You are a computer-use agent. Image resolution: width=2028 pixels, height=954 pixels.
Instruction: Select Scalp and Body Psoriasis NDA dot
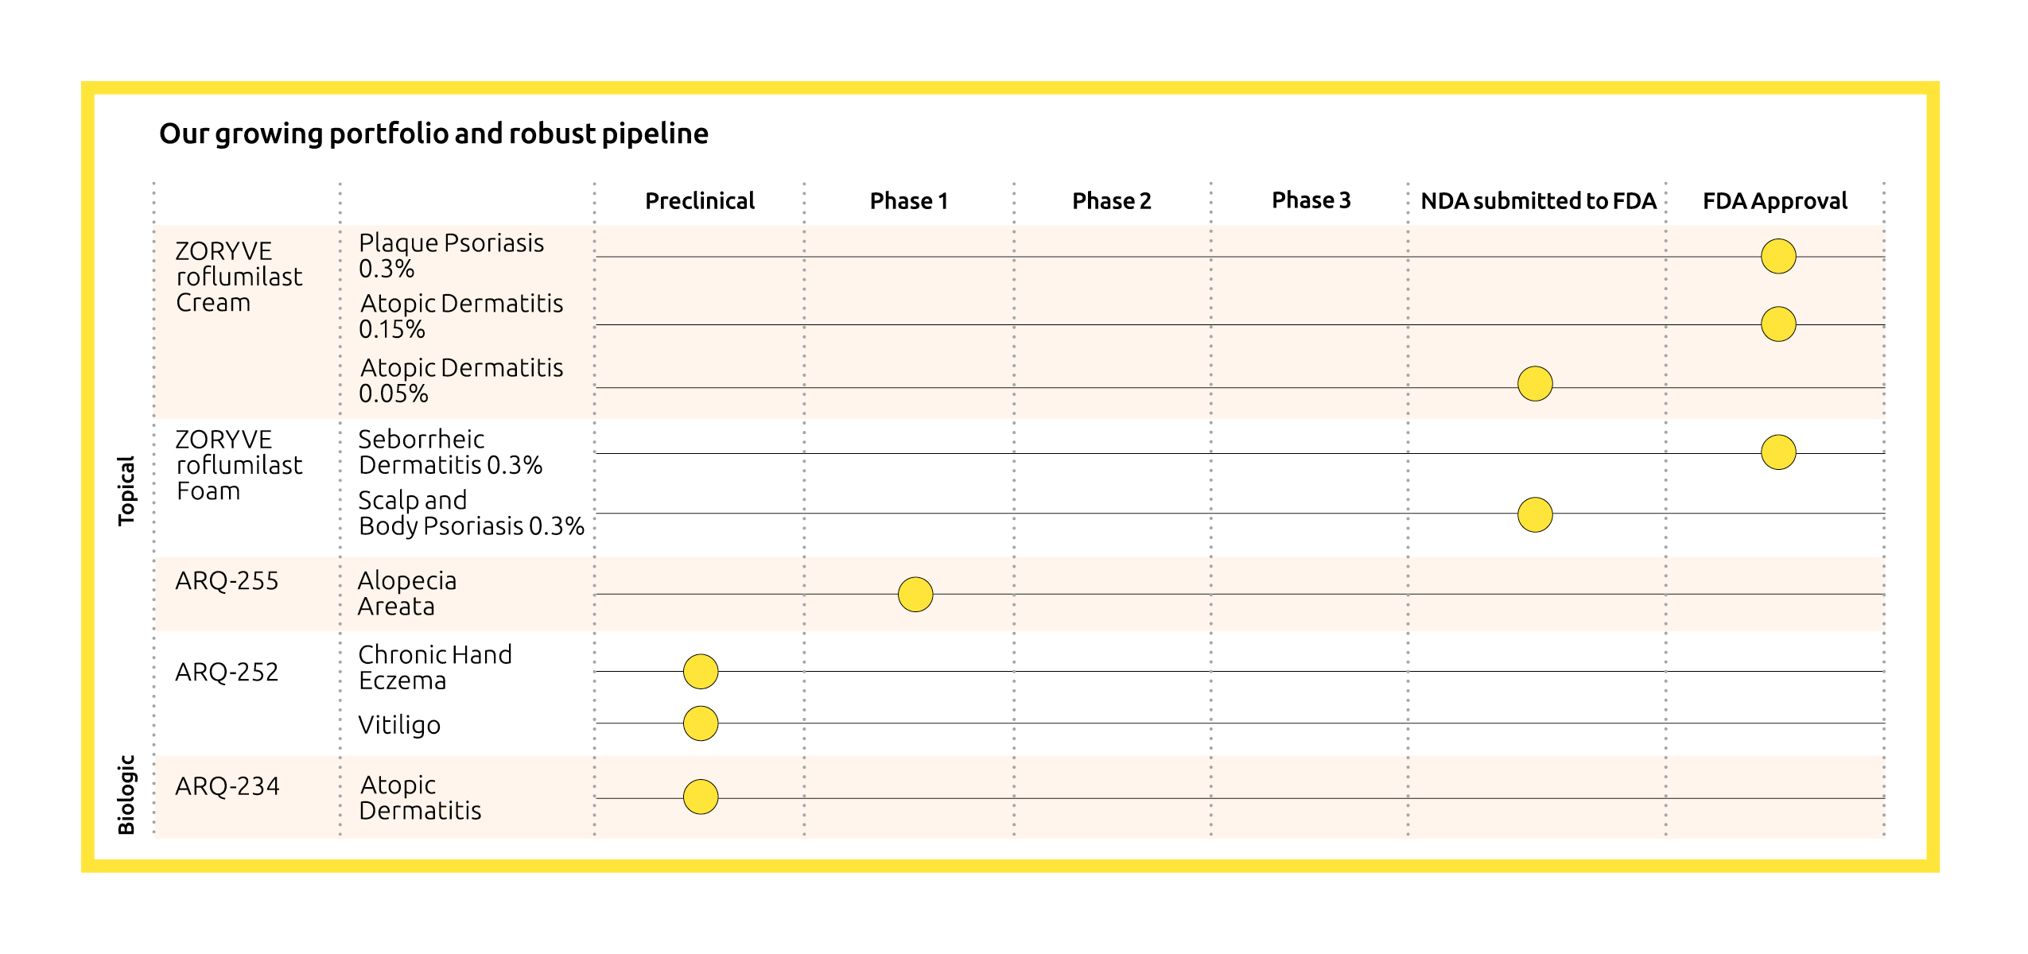pyautogui.click(x=1534, y=514)
